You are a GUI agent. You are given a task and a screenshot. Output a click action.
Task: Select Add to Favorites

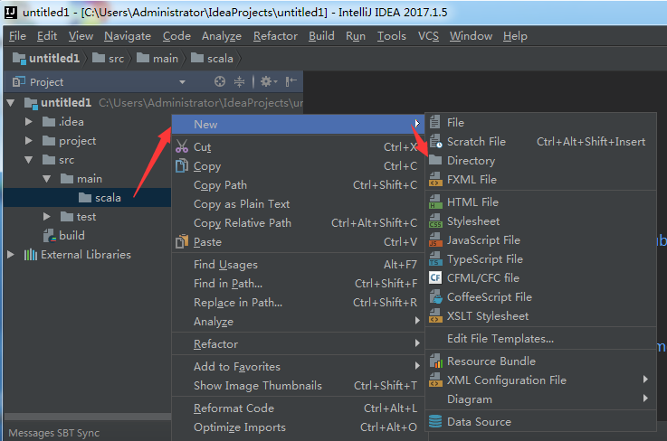tap(298, 367)
